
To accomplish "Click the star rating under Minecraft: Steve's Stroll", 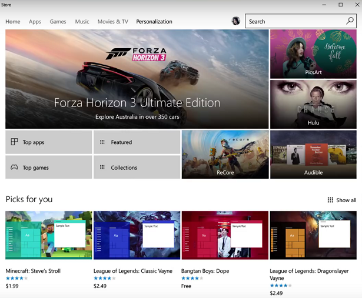I will (16, 278).
